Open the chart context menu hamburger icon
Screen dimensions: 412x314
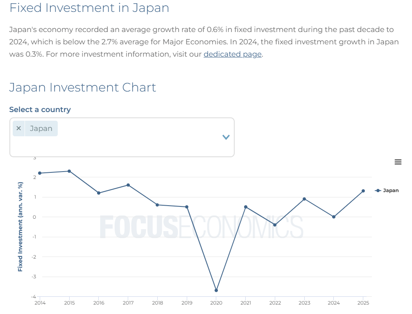click(398, 162)
